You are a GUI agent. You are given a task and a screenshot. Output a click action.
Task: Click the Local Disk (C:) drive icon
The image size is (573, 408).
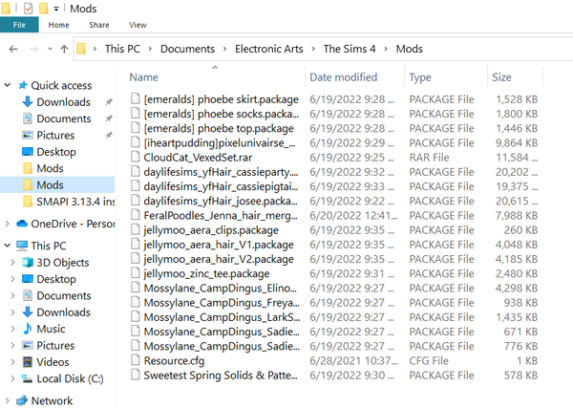(28, 378)
